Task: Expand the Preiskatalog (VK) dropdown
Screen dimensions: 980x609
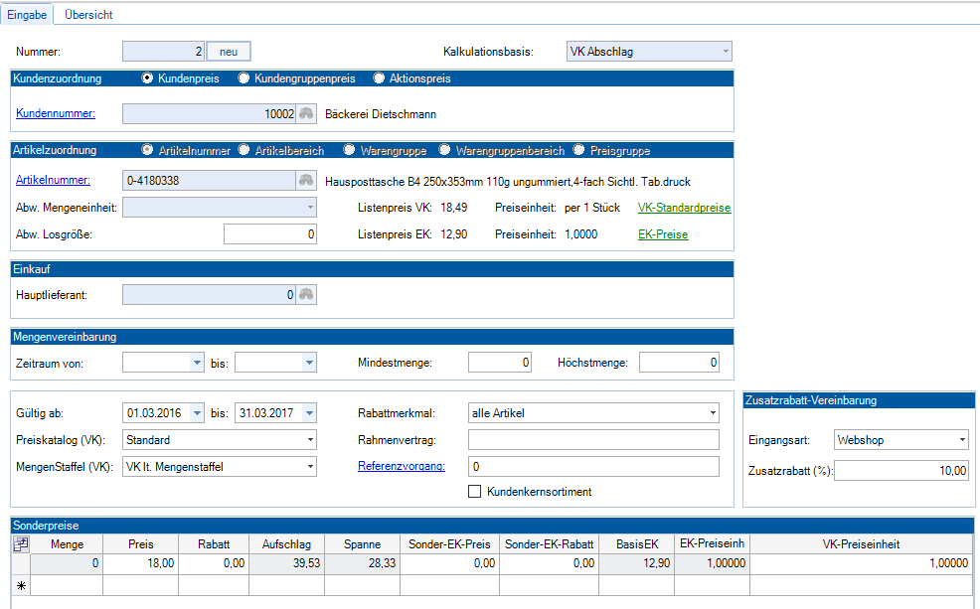Action: click(310, 439)
